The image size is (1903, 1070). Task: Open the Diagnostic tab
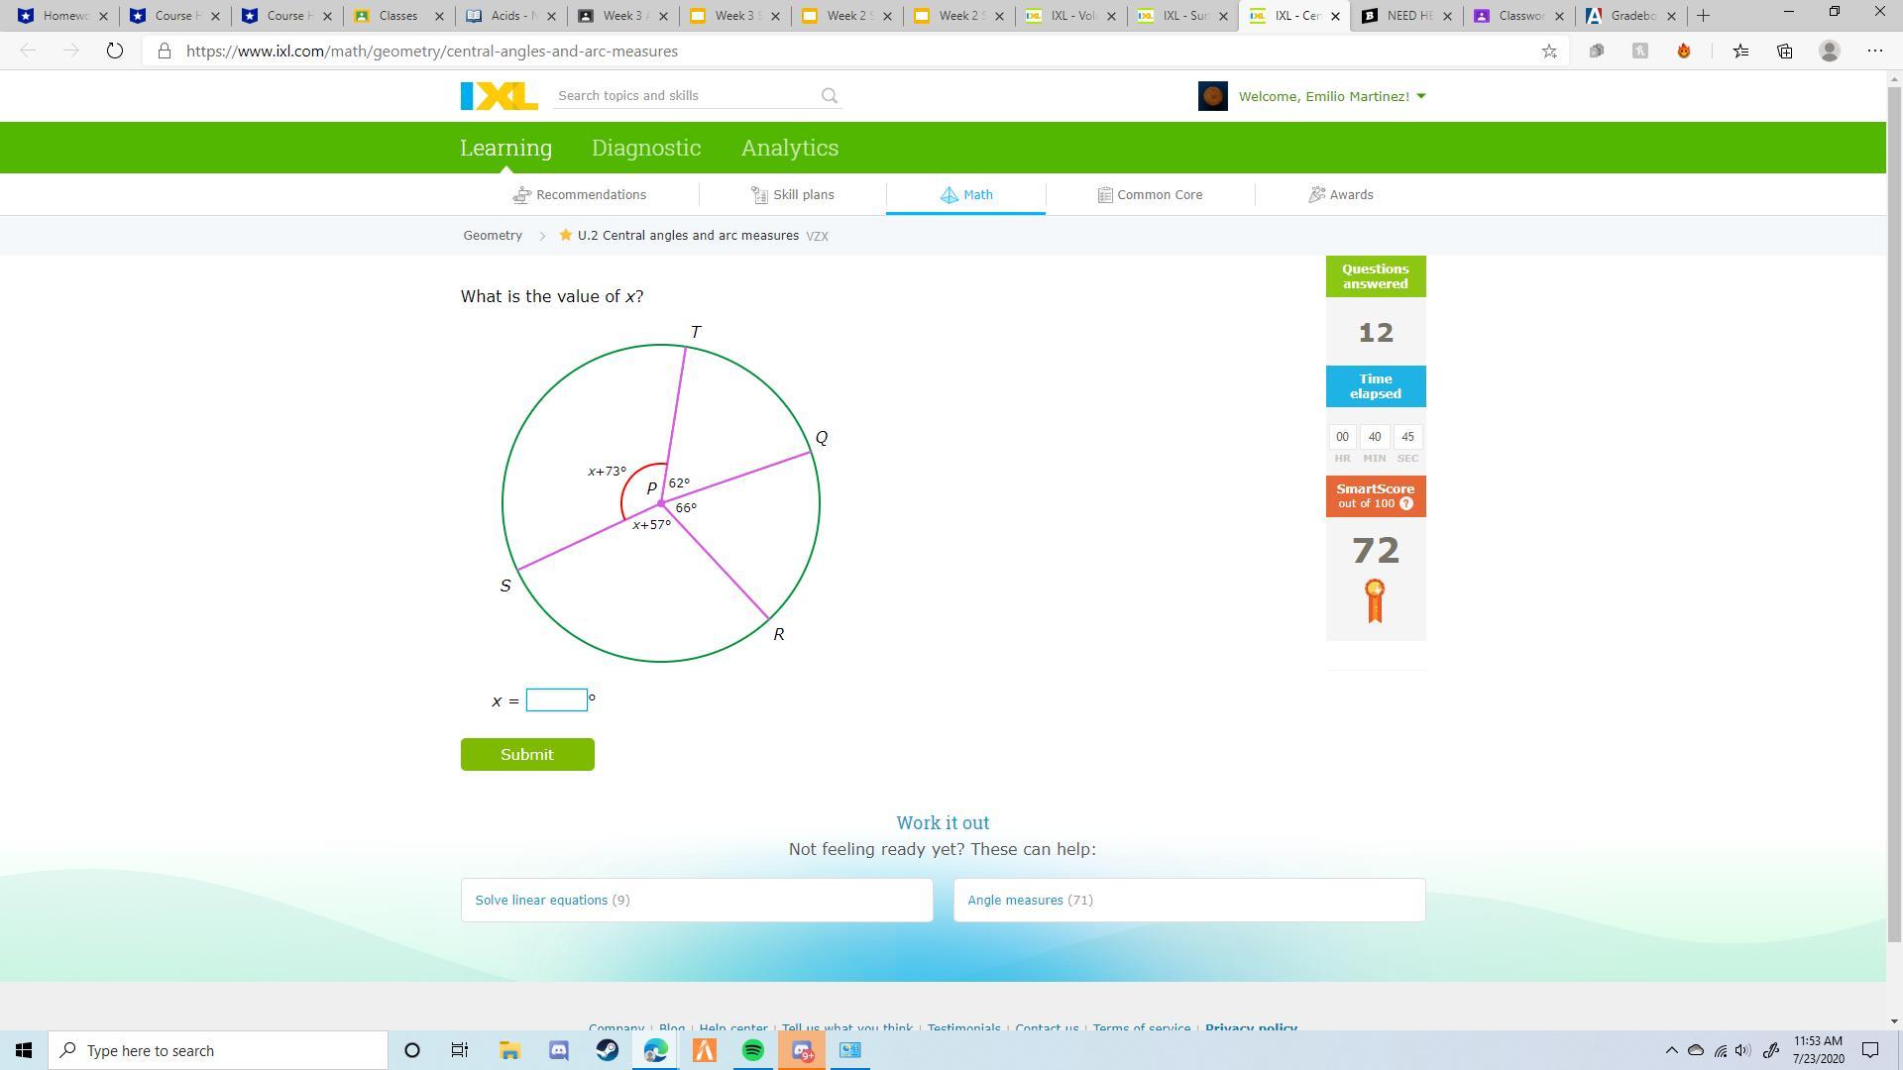646,148
